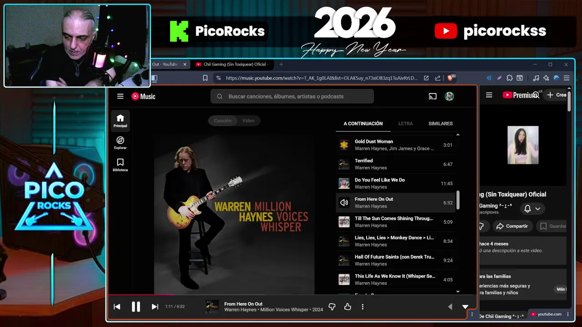This screenshot has height=327, width=582.
Task: Select the A CONTINUACIÓN tab
Action: [363, 124]
